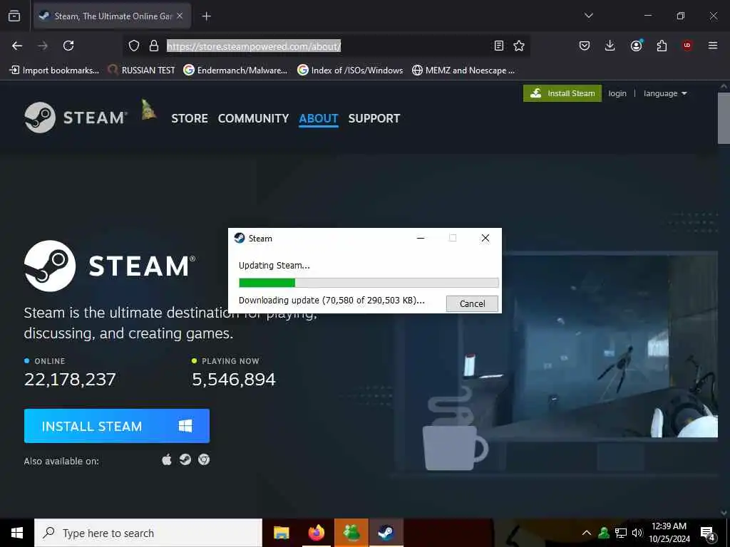Screen dimensions: 730x547
Task: Open the Downloads toolbar icon
Action: pos(610,46)
